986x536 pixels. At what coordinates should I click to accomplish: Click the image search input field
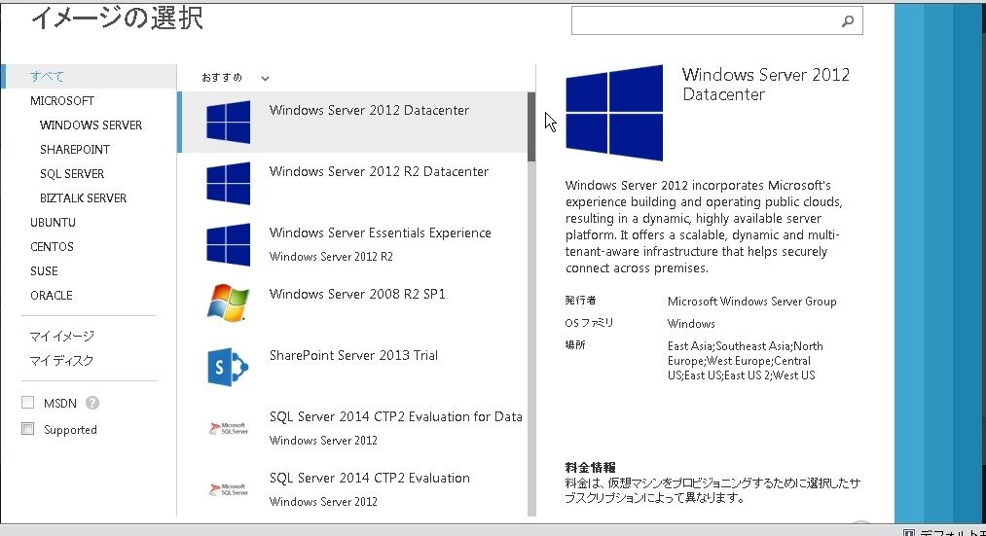(x=716, y=20)
